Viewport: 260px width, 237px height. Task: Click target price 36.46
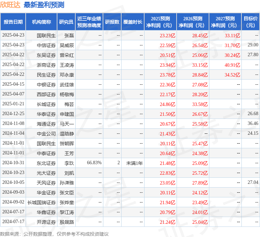tap(253, 123)
